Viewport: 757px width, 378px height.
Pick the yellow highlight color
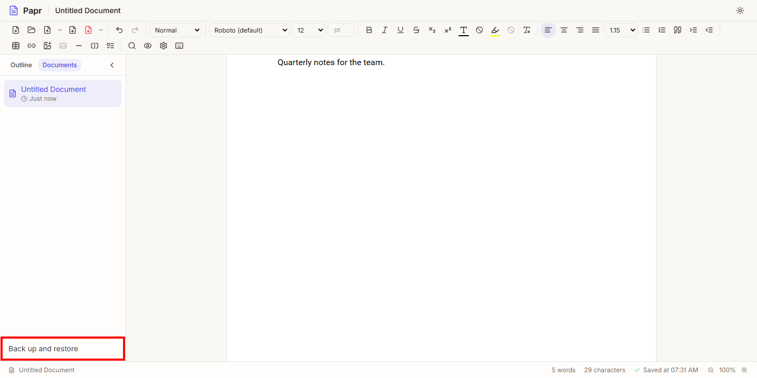point(495,30)
